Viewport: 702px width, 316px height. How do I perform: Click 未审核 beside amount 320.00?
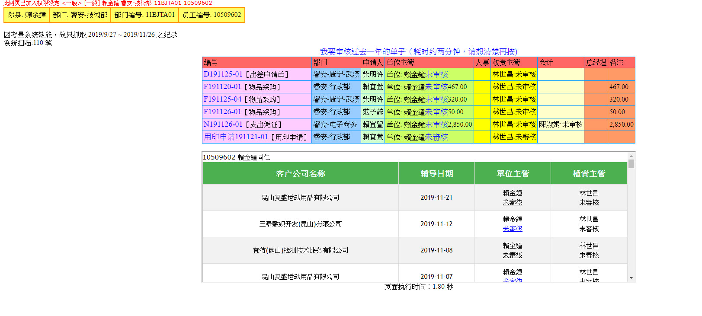pos(436,99)
